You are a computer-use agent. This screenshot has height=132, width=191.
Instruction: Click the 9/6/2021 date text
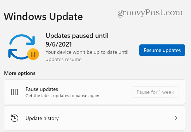[59, 44]
